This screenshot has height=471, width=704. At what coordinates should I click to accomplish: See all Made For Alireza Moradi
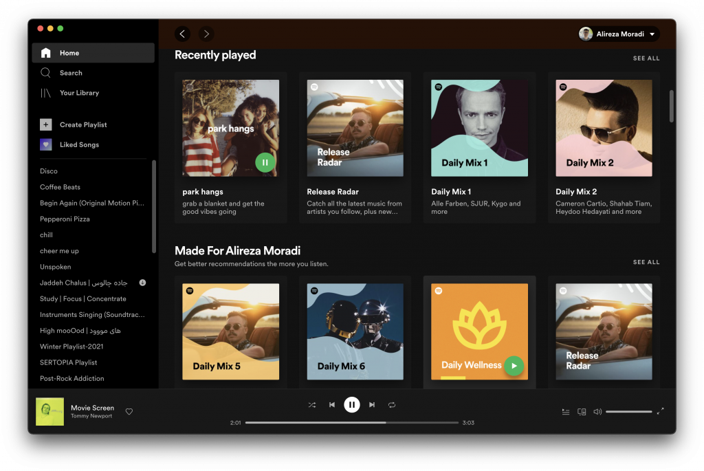646,262
